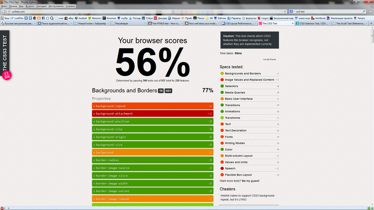Open the Инструменты menu
The image size is (374, 210).
pos(56,6)
